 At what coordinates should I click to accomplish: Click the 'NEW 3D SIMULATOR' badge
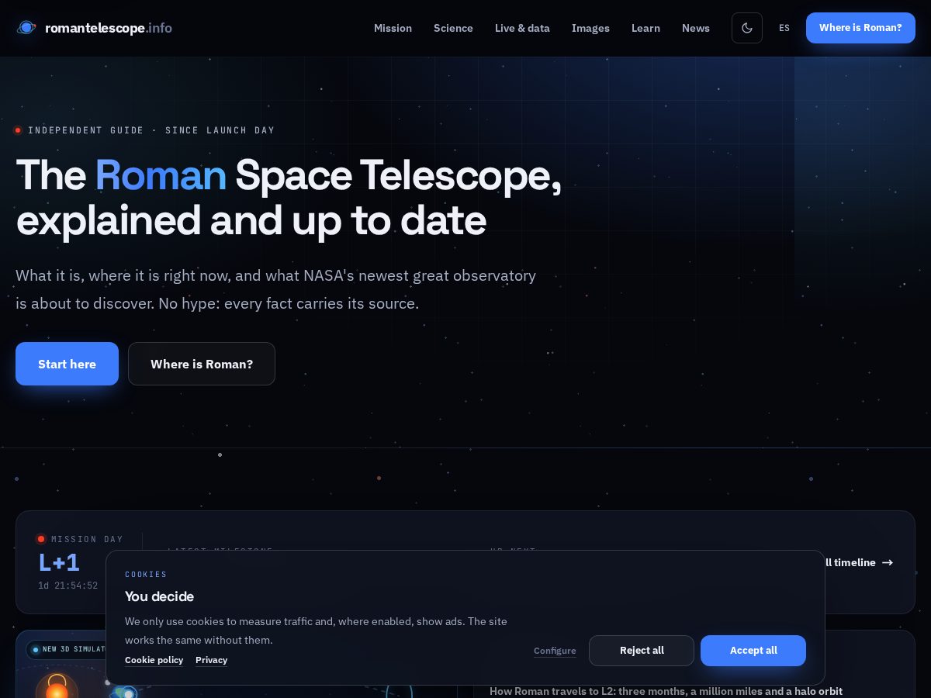67,649
